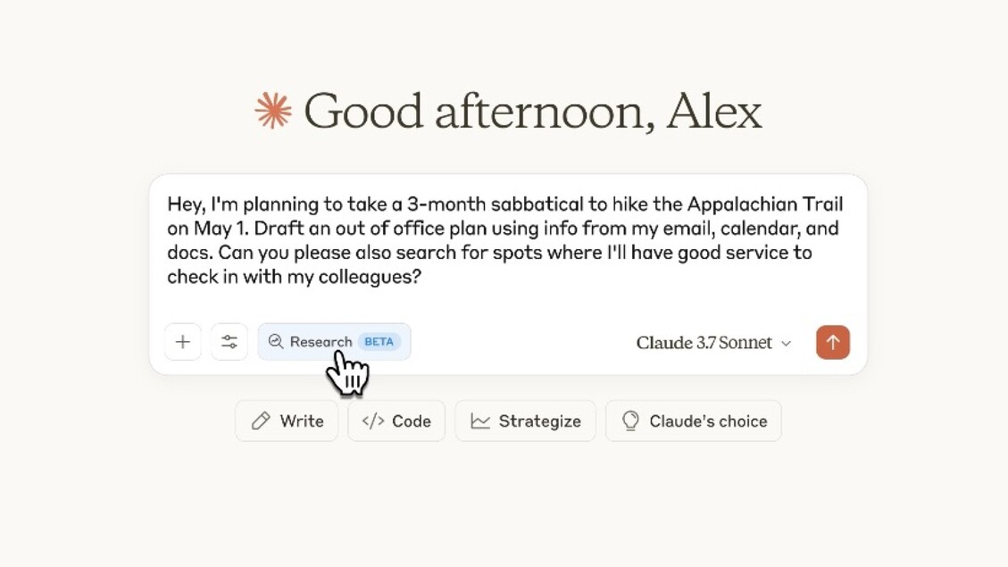Image resolution: width=1008 pixels, height=567 pixels.
Task: Select the magnifying glass Research icon
Action: [276, 341]
